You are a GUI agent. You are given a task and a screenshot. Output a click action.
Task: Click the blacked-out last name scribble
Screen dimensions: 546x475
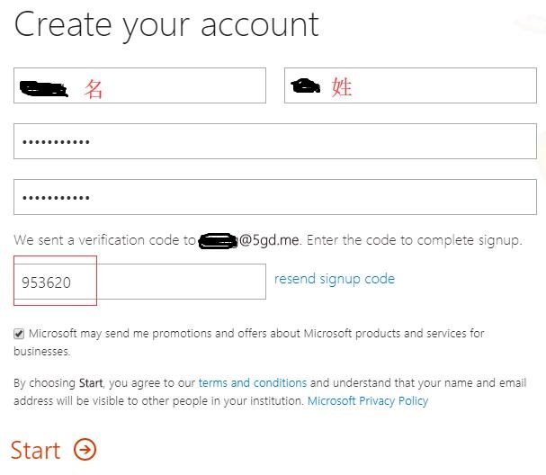click(x=306, y=85)
